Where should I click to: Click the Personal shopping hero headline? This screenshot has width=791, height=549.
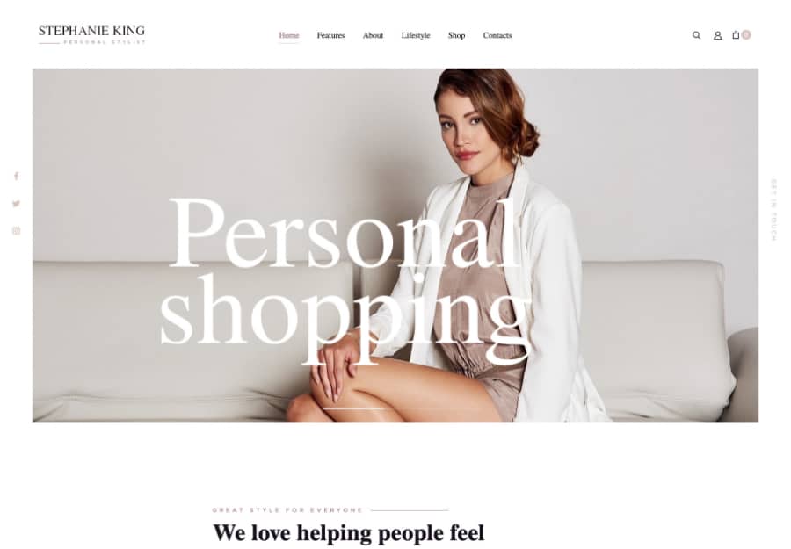click(x=345, y=278)
